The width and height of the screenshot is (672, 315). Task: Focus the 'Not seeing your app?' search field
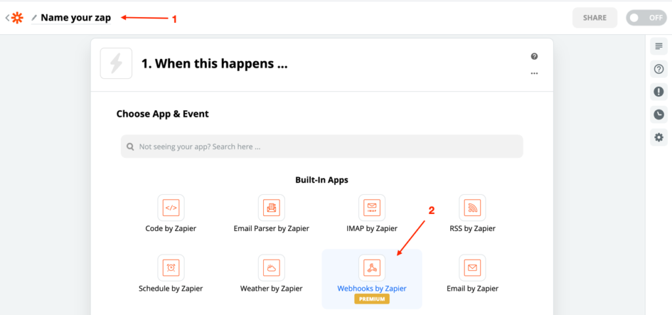[x=322, y=146]
